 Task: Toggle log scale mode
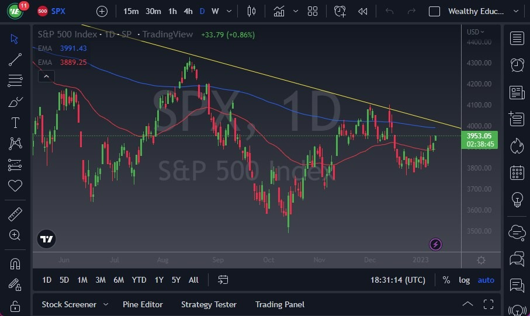(x=464, y=280)
